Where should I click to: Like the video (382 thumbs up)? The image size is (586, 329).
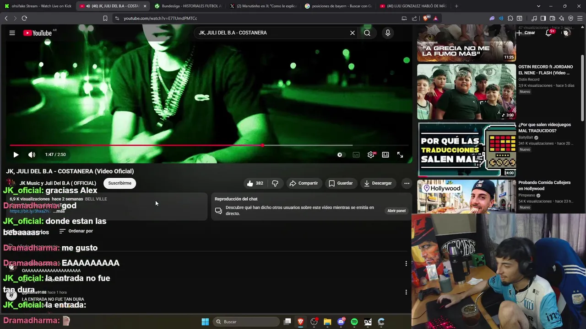[255, 183]
